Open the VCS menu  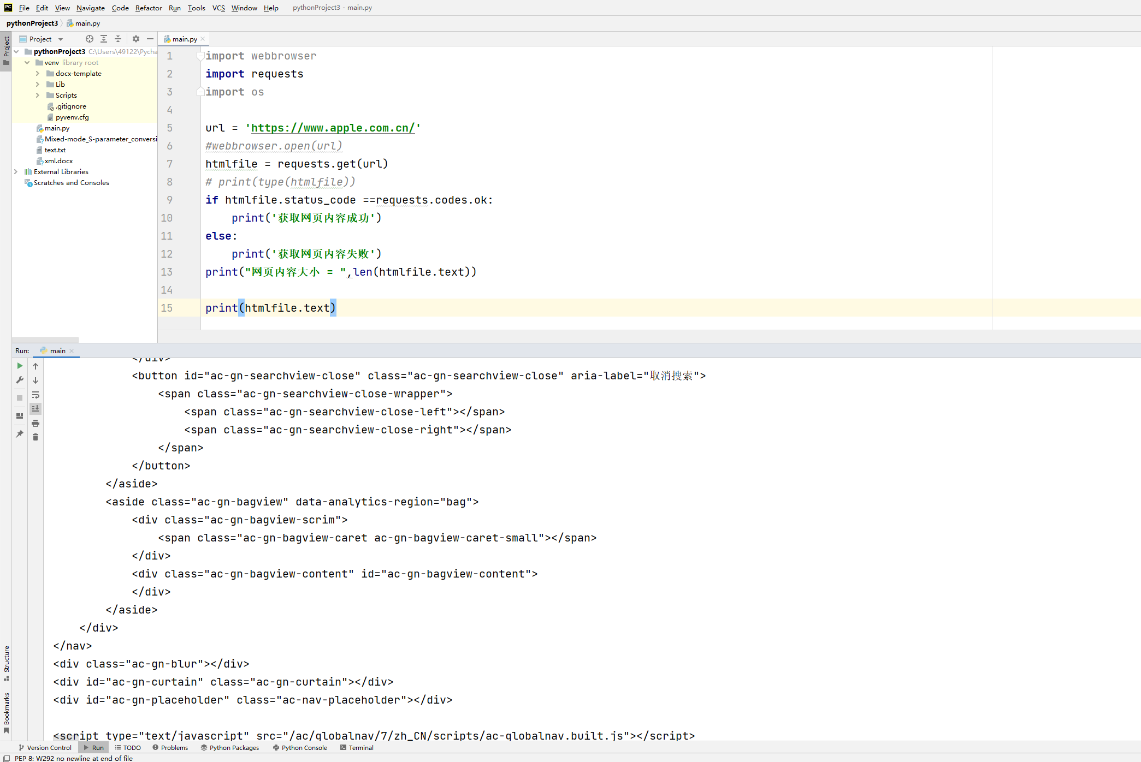[218, 8]
